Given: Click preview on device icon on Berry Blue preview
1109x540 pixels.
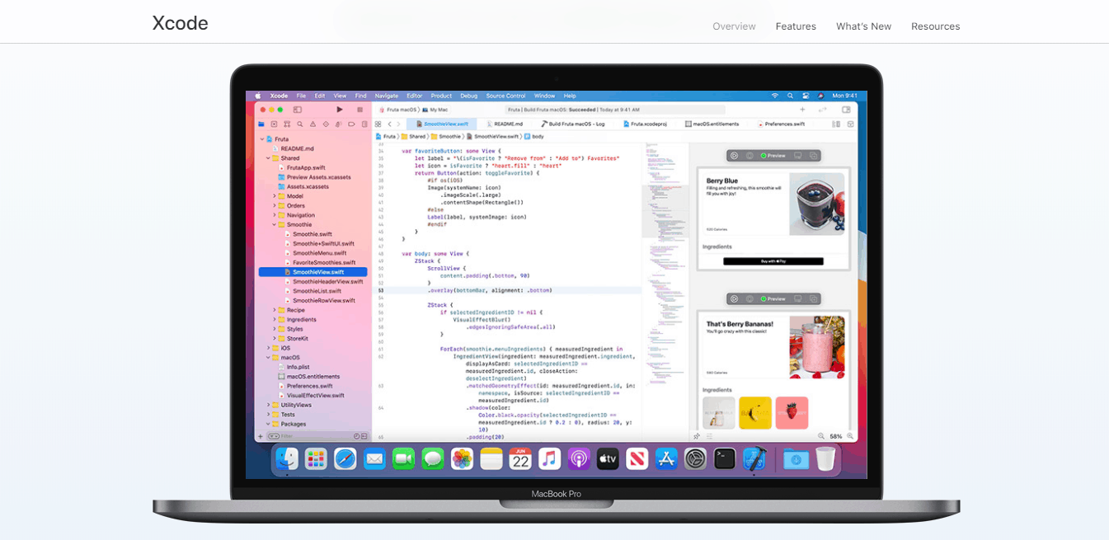Looking at the screenshot, I should [750, 155].
